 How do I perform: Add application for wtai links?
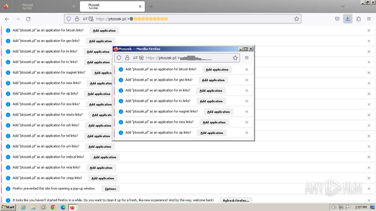tap(101, 168)
